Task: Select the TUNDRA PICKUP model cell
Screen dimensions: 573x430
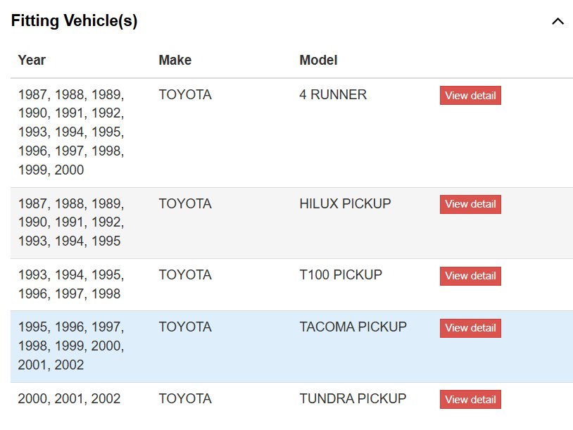Action: click(353, 398)
